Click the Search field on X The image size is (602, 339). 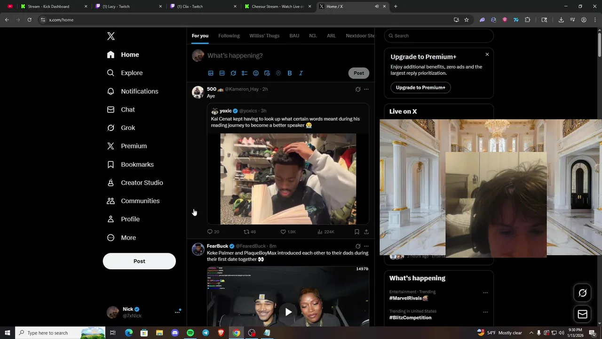439,36
